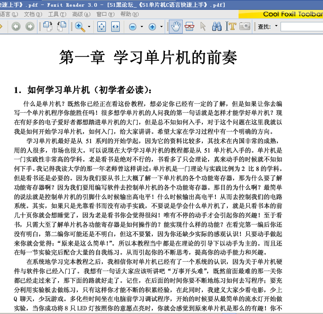Open zoom tool dropdown arrow

pos(89,26)
